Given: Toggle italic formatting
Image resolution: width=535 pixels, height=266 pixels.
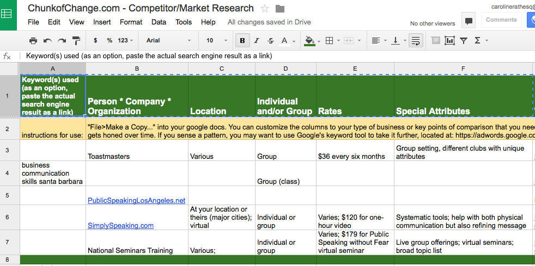Looking at the screenshot, I should (x=257, y=41).
